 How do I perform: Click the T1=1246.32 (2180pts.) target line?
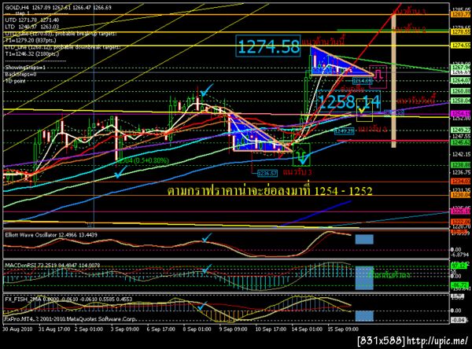tap(32, 54)
